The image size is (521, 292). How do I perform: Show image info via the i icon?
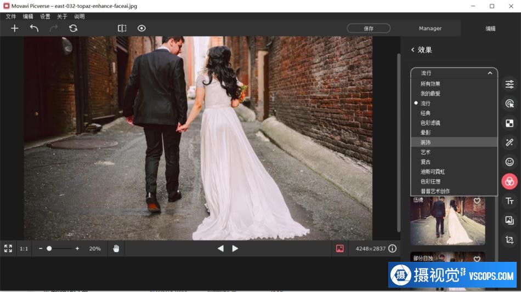(393, 249)
